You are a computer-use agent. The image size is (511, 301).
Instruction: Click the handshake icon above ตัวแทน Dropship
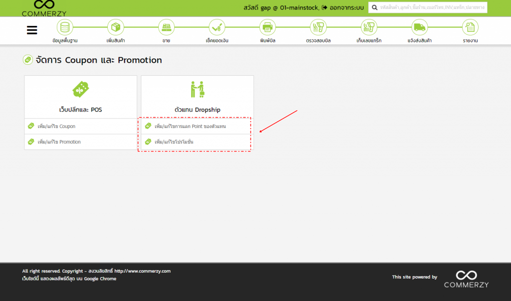coord(198,89)
